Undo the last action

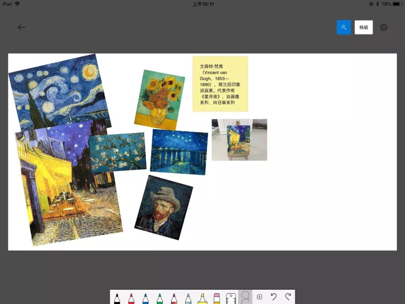pos(273,296)
